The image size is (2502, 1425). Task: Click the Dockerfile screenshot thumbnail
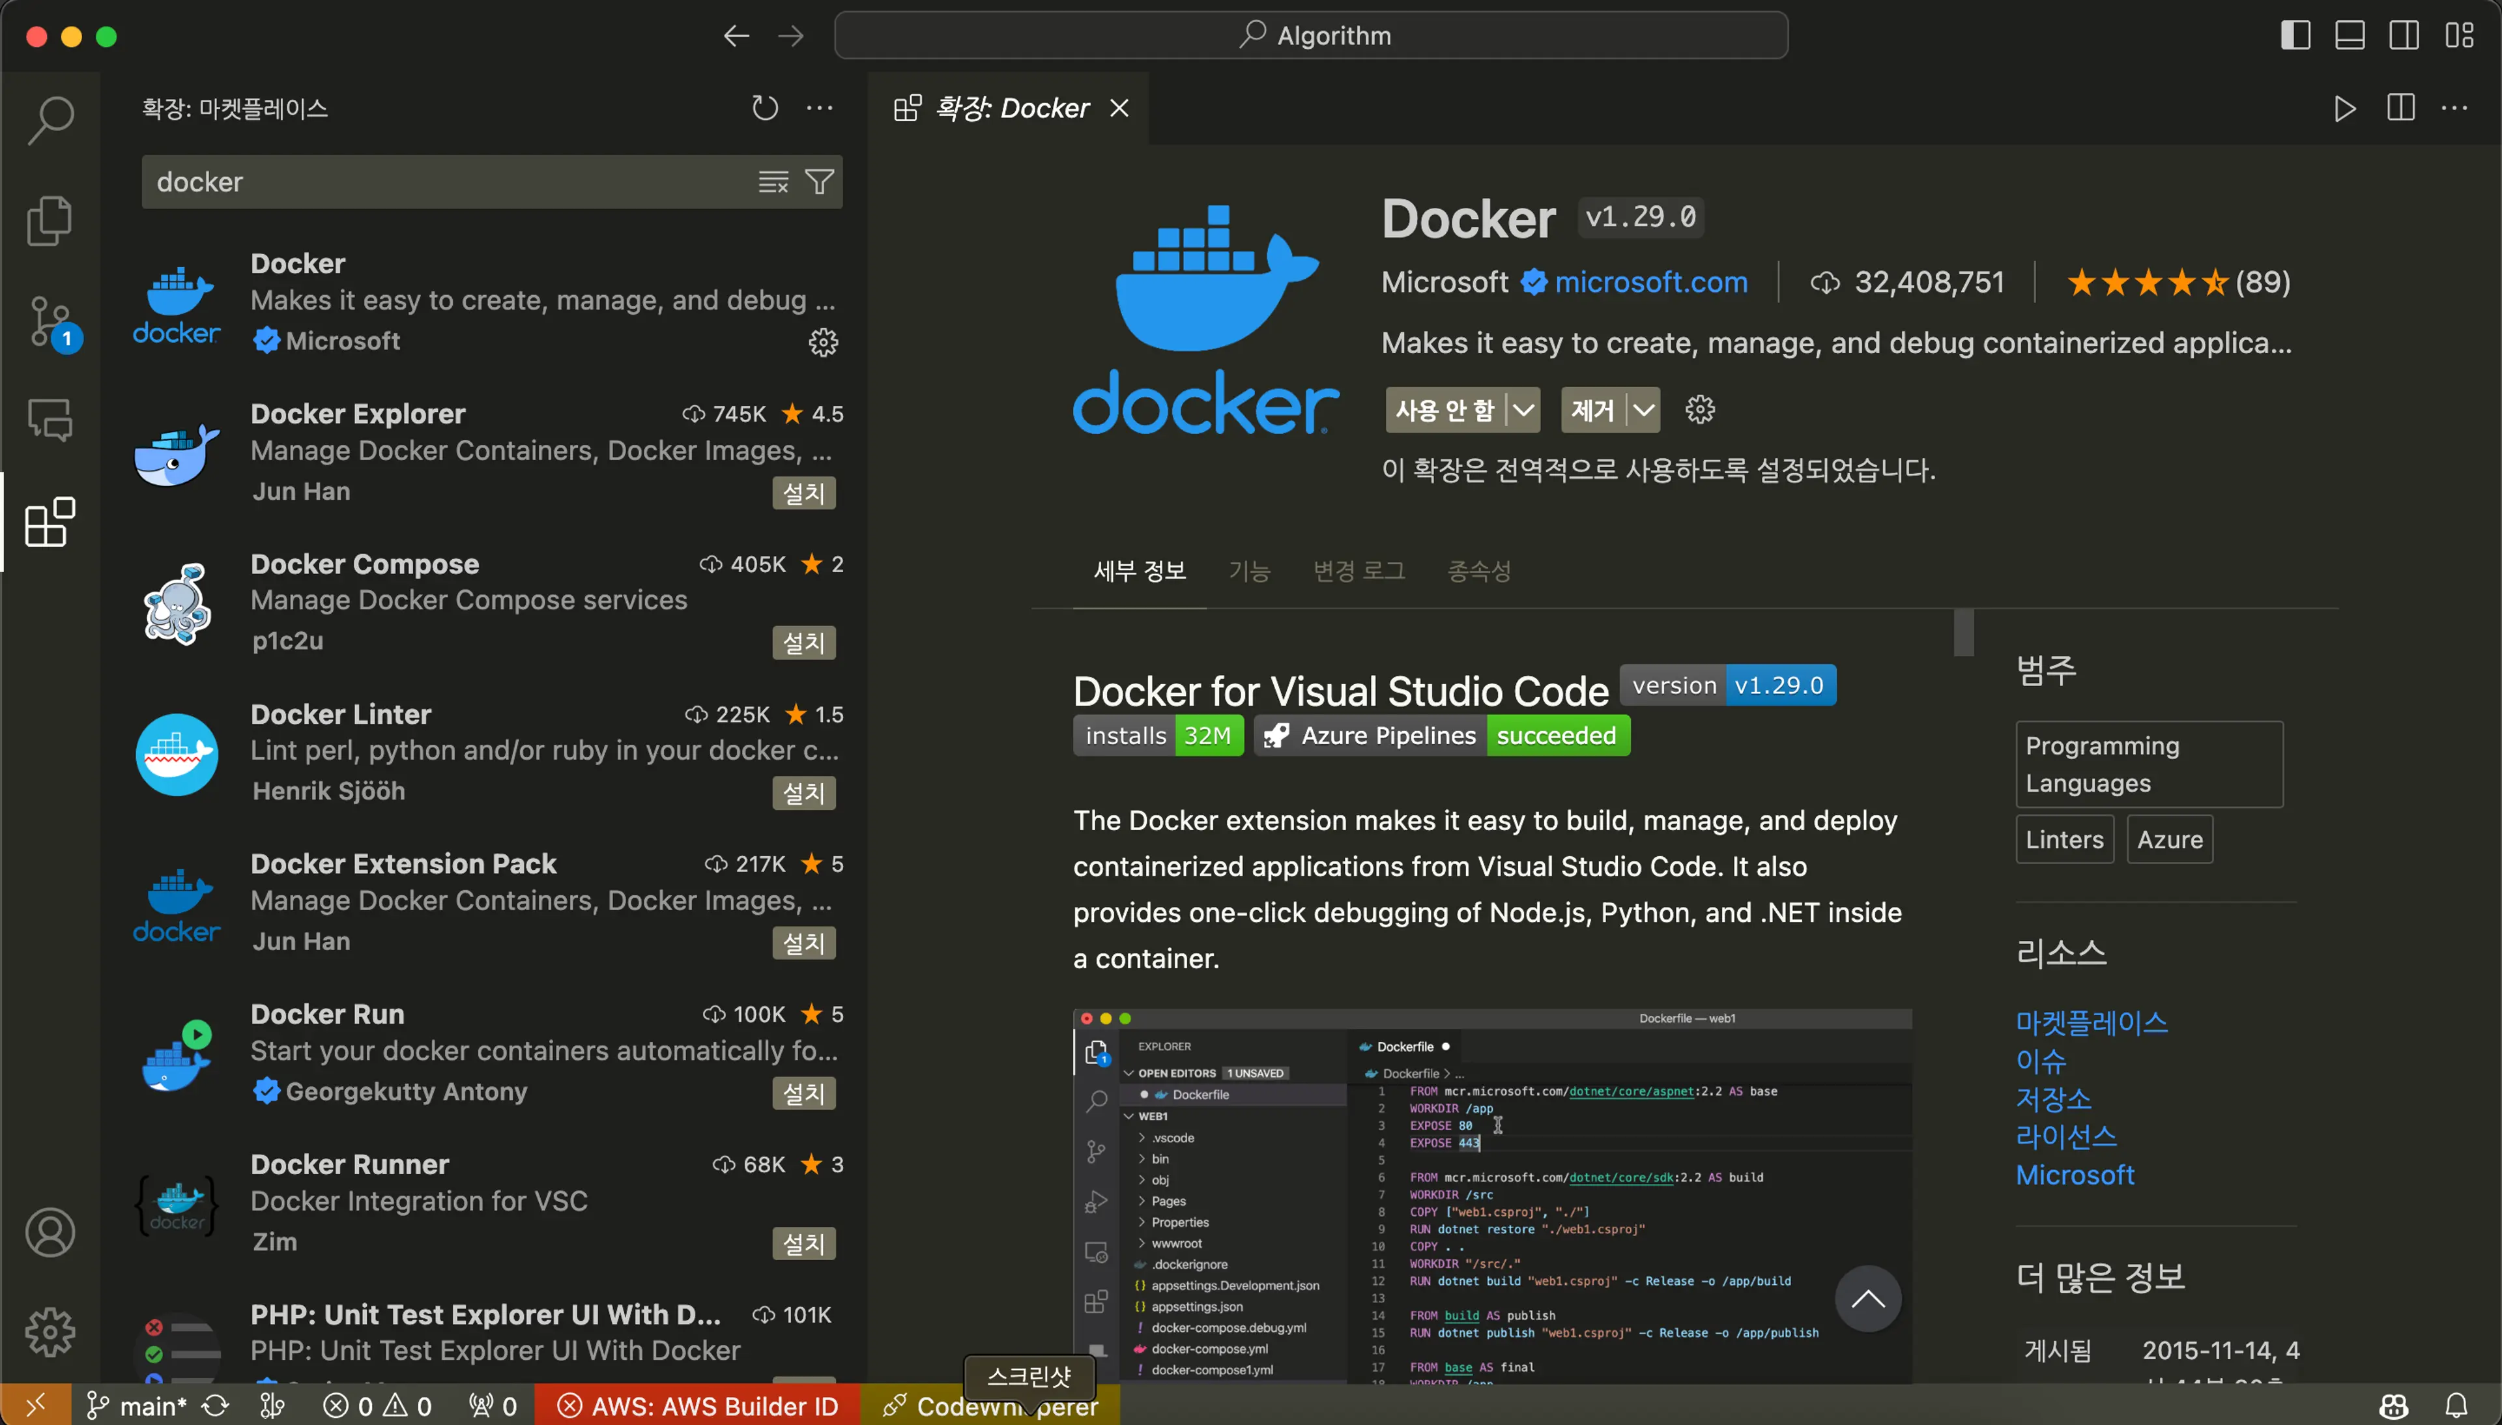1492,1196
